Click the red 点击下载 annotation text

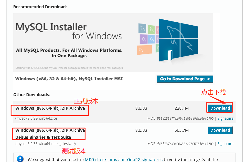pyautogui.click(x=214, y=93)
